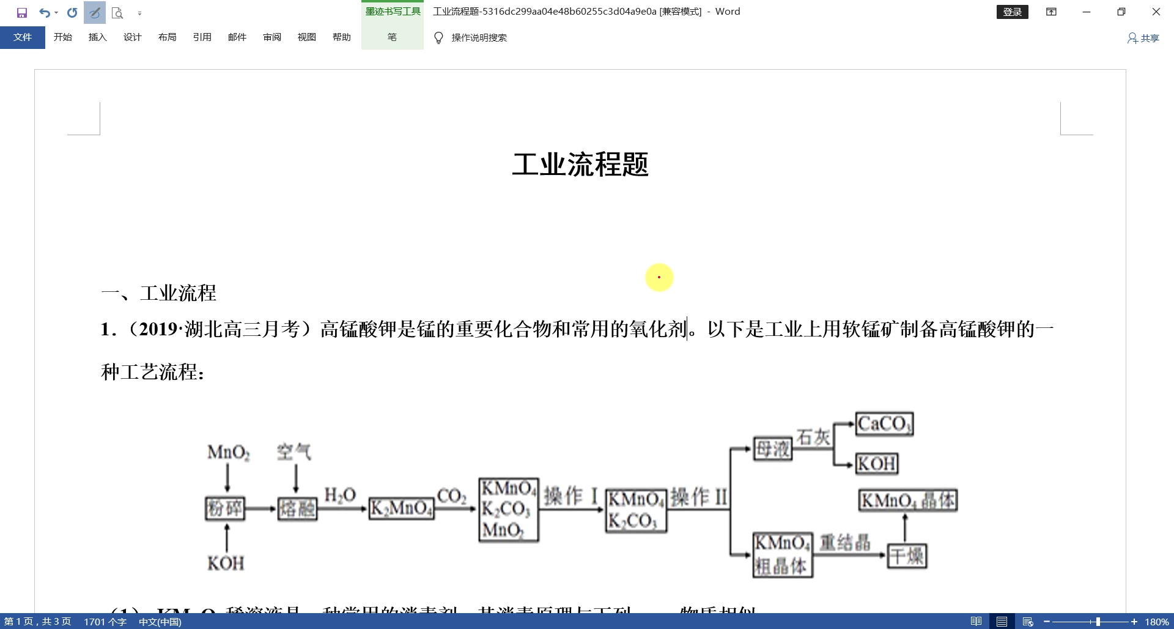1174x629 pixels.
Task: Minimize the Word window
Action: [1087, 12]
